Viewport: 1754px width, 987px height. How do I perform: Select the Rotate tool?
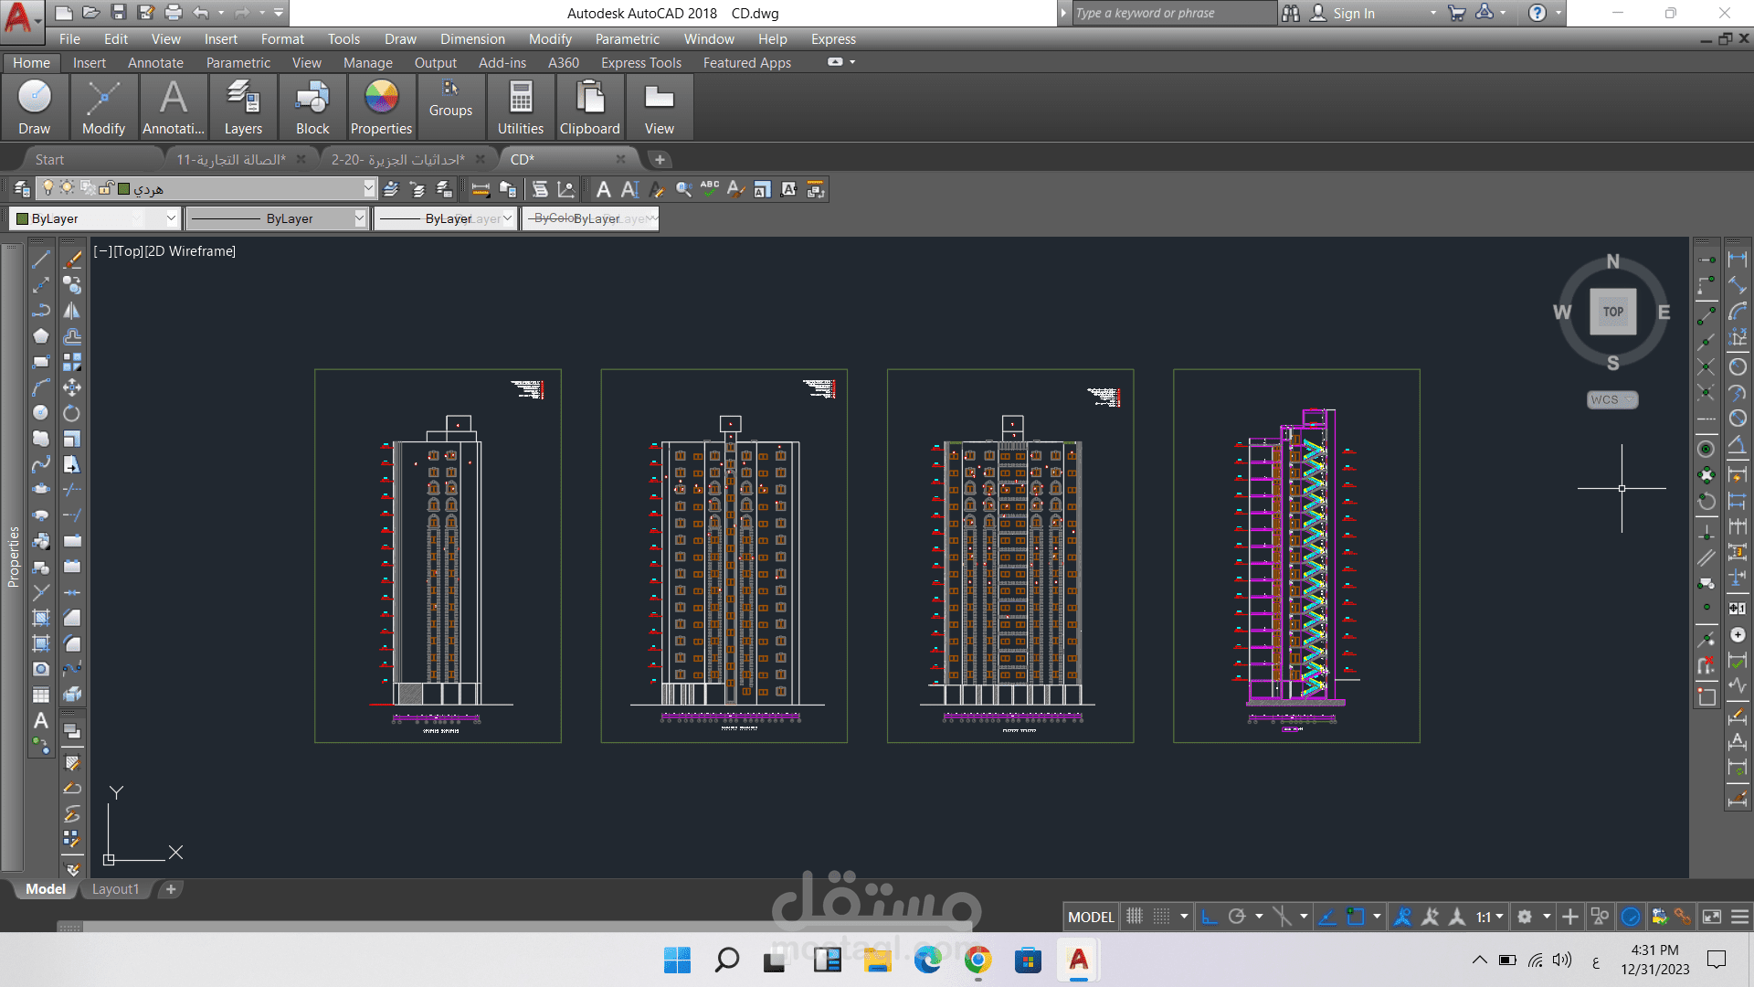coord(72,414)
